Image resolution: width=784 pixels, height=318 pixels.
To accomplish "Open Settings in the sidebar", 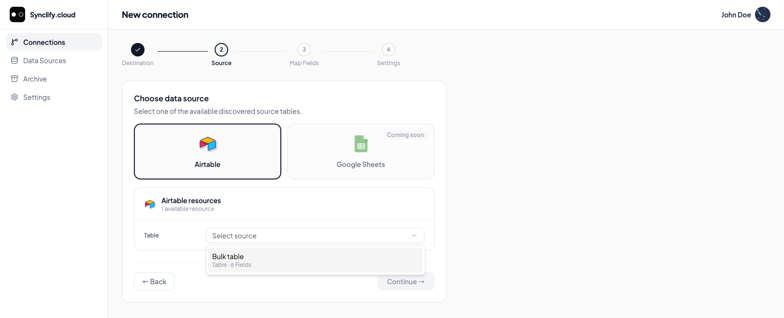I will [54, 97].
